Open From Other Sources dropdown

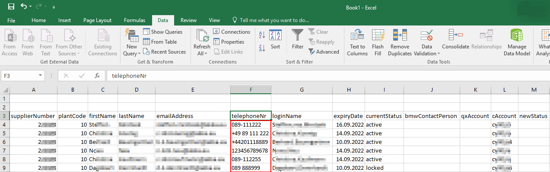(x=69, y=43)
